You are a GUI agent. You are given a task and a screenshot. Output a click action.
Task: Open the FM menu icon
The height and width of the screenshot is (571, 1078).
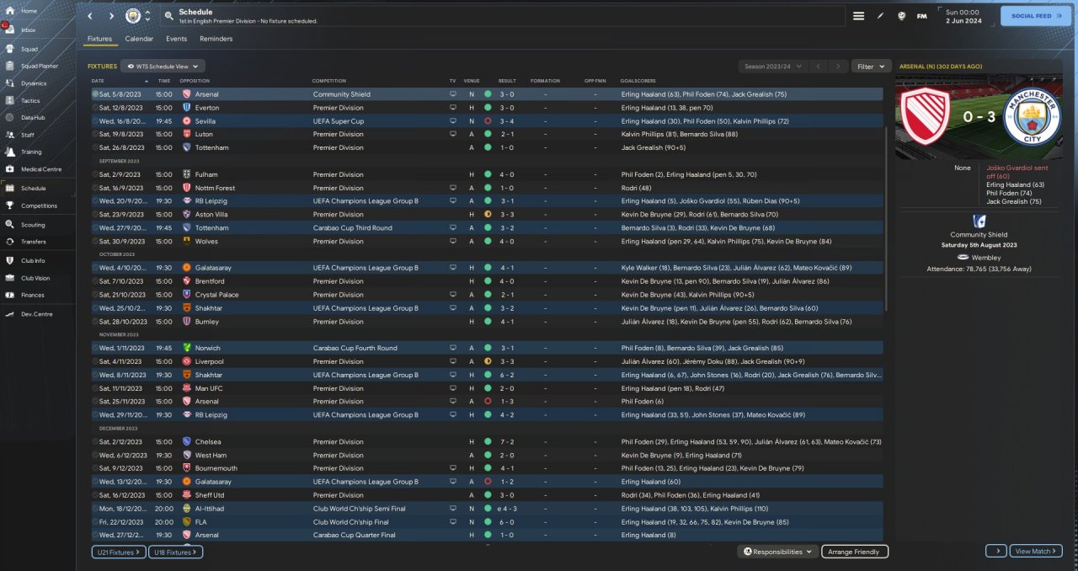click(x=922, y=16)
